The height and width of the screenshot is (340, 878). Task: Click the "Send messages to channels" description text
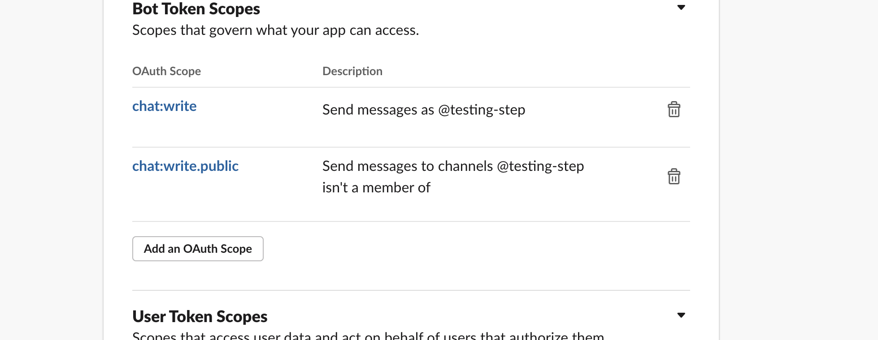(x=453, y=166)
